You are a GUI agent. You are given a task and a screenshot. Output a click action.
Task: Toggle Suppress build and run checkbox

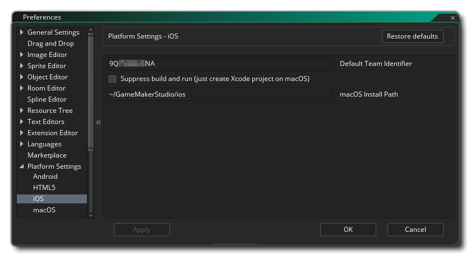point(113,79)
